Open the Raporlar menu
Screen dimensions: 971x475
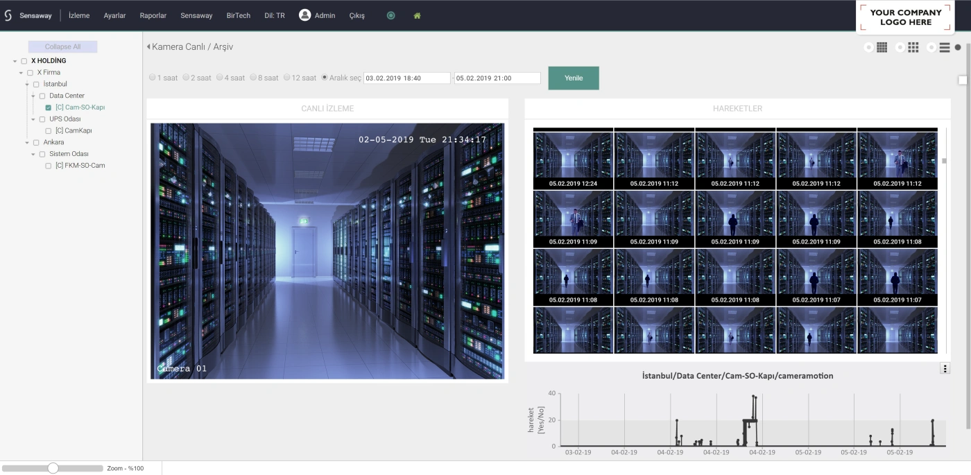(153, 15)
